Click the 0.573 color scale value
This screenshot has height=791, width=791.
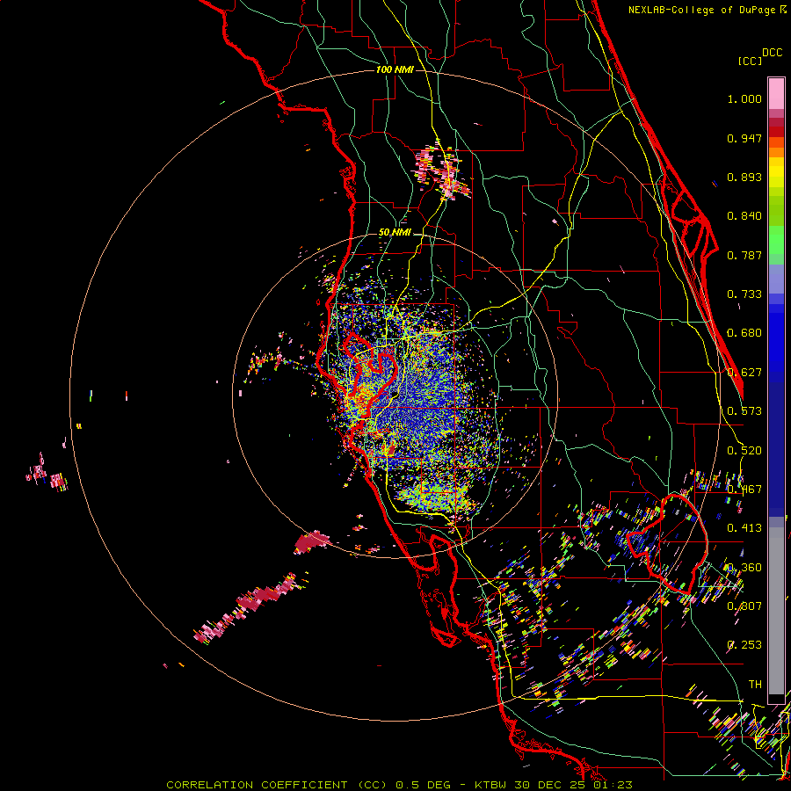pos(744,411)
